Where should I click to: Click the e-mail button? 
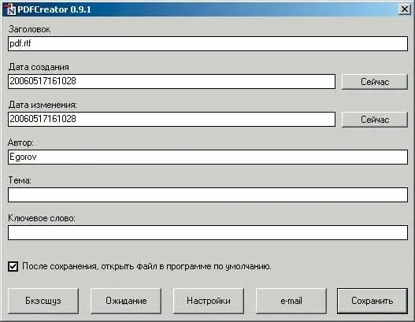(291, 301)
